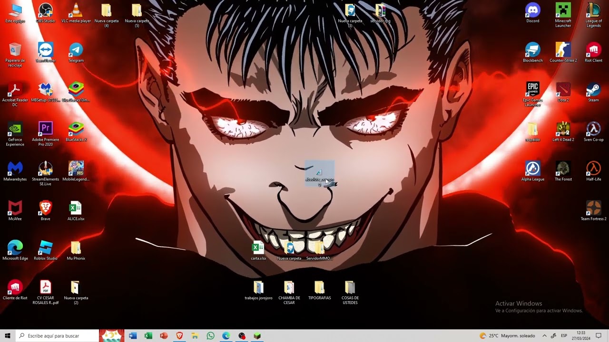
Task: Select the Telegram desktop shortcut
Action: click(x=76, y=53)
